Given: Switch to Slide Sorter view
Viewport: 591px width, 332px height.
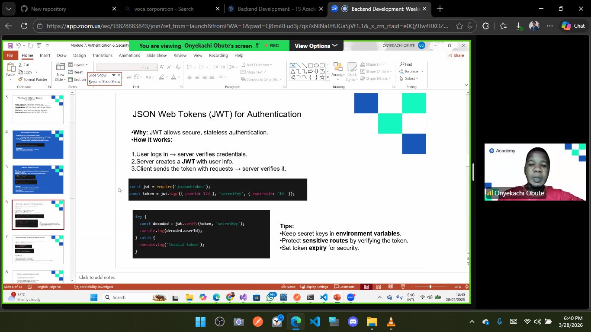Looking at the screenshot, I should point(379,287).
